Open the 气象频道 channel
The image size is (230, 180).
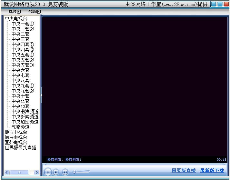(21, 127)
